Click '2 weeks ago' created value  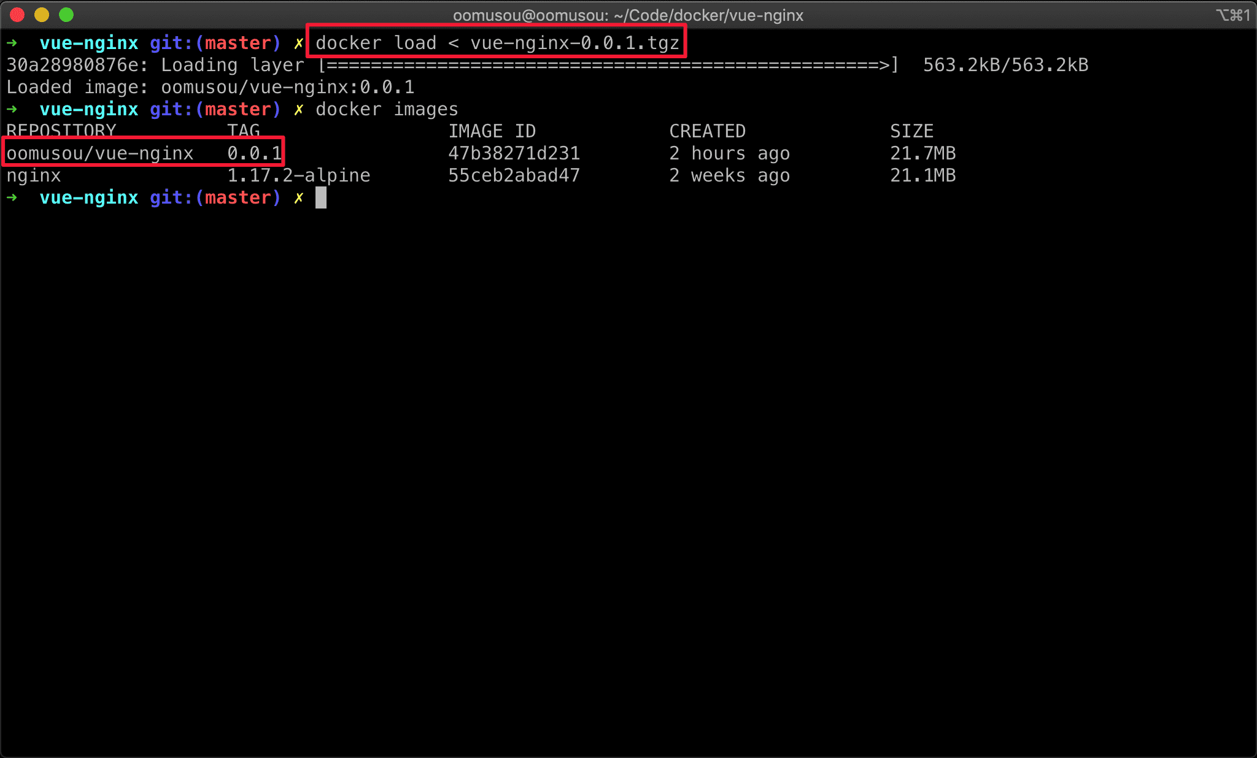pos(729,175)
